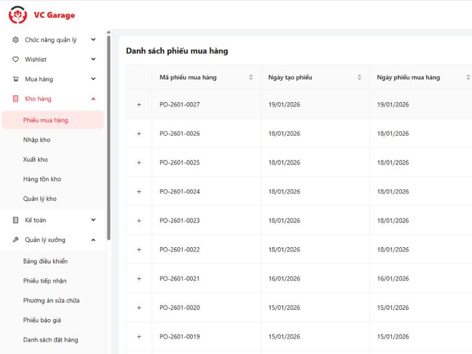Screen dimensions: 472x354
Task: Click the Kế toán ledger icon
Action: (x=15, y=219)
